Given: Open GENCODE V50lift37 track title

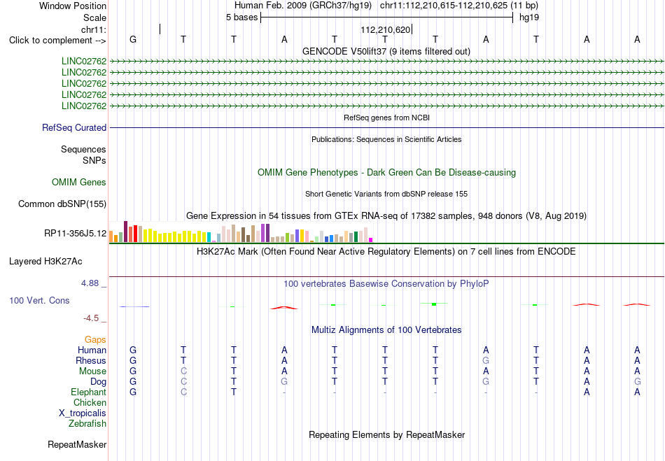Looking at the screenshot, I should [x=386, y=51].
